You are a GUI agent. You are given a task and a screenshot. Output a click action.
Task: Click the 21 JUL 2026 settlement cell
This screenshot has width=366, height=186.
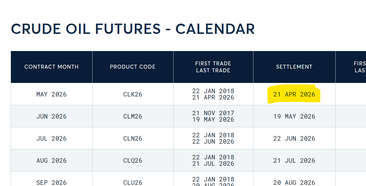[294, 161]
